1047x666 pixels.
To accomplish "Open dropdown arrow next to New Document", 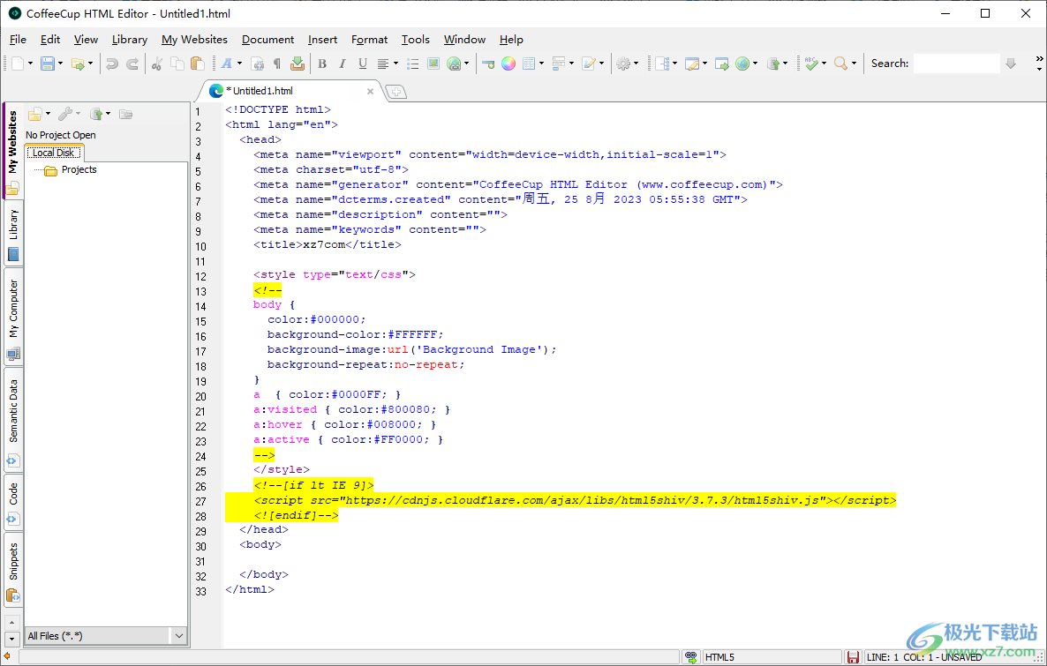I will click(x=30, y=64).
